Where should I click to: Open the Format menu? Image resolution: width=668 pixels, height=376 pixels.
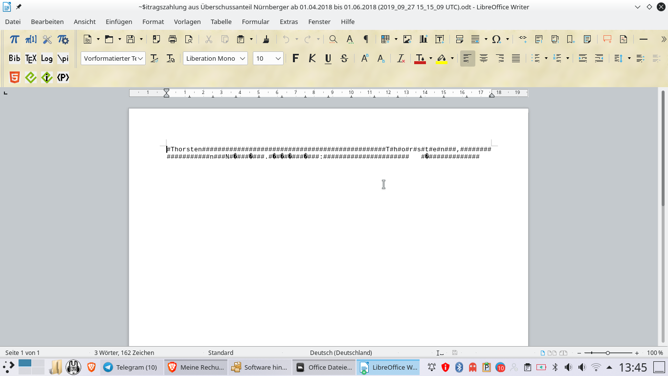pyautogui.click(x=153, y=22)
